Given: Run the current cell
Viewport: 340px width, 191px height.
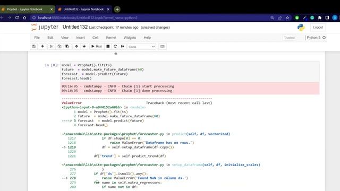Looking at the screenshot, I should point(97,46).
